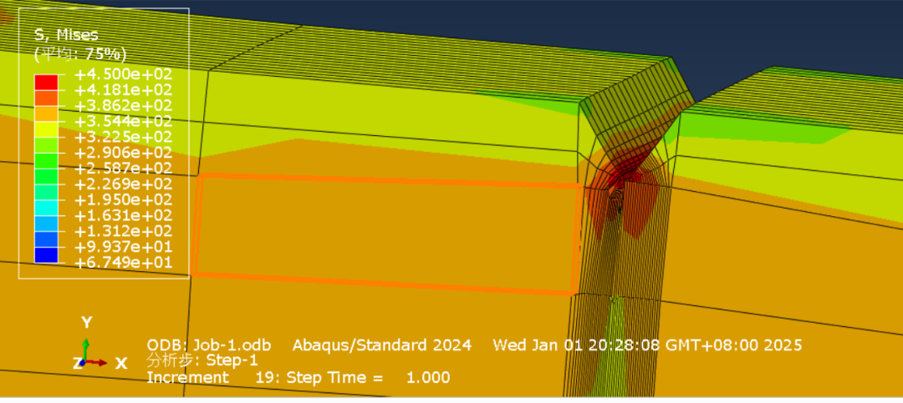
Task: Click the Y axis label on triad
Action: tap(87, 323)
